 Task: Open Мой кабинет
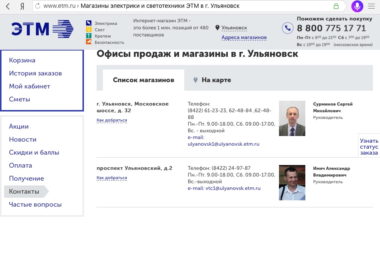(30, 86)
